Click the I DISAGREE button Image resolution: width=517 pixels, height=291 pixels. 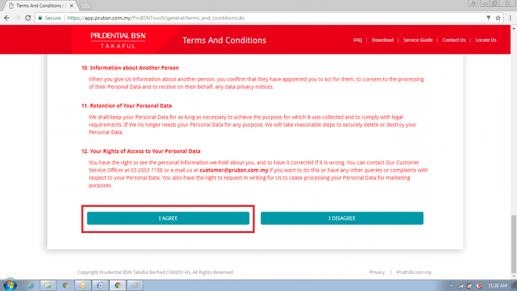[342, 218]
